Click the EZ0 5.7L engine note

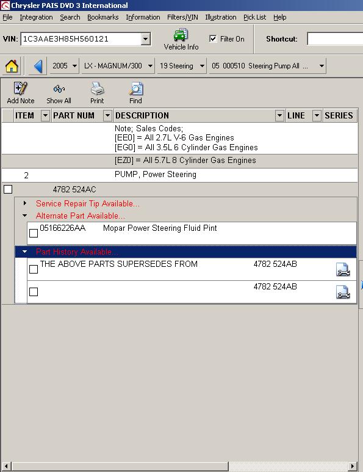tap(185, 160)
